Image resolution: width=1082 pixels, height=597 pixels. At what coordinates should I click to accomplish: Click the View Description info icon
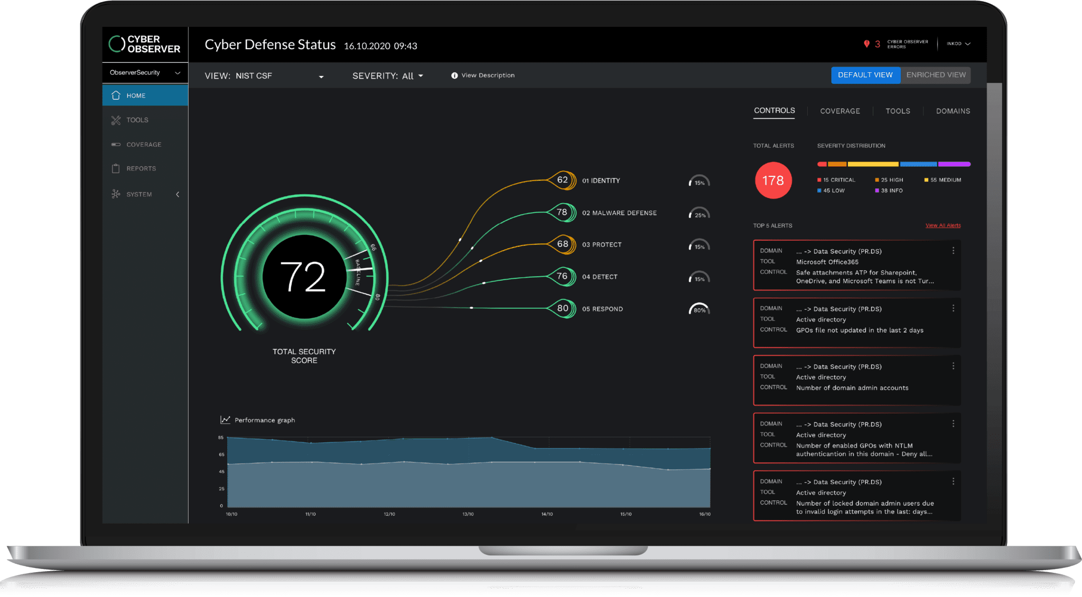454,75
